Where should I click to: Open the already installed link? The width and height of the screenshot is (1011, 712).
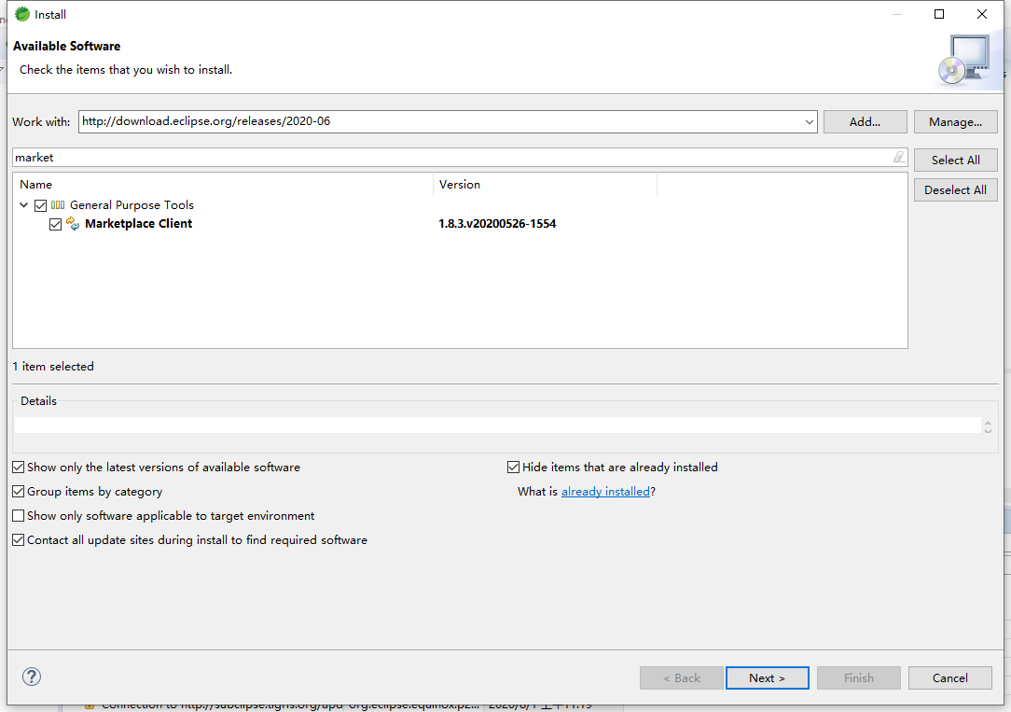click(605, 492)
